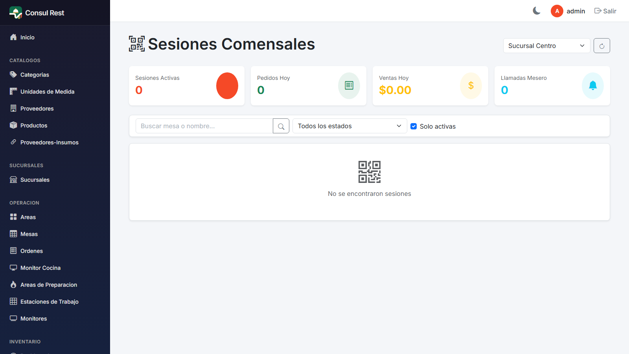This screenshot has width=629, height=354.
Task: Log out with the Salir link
Action: pyautogui.click(x=605, y=11)
